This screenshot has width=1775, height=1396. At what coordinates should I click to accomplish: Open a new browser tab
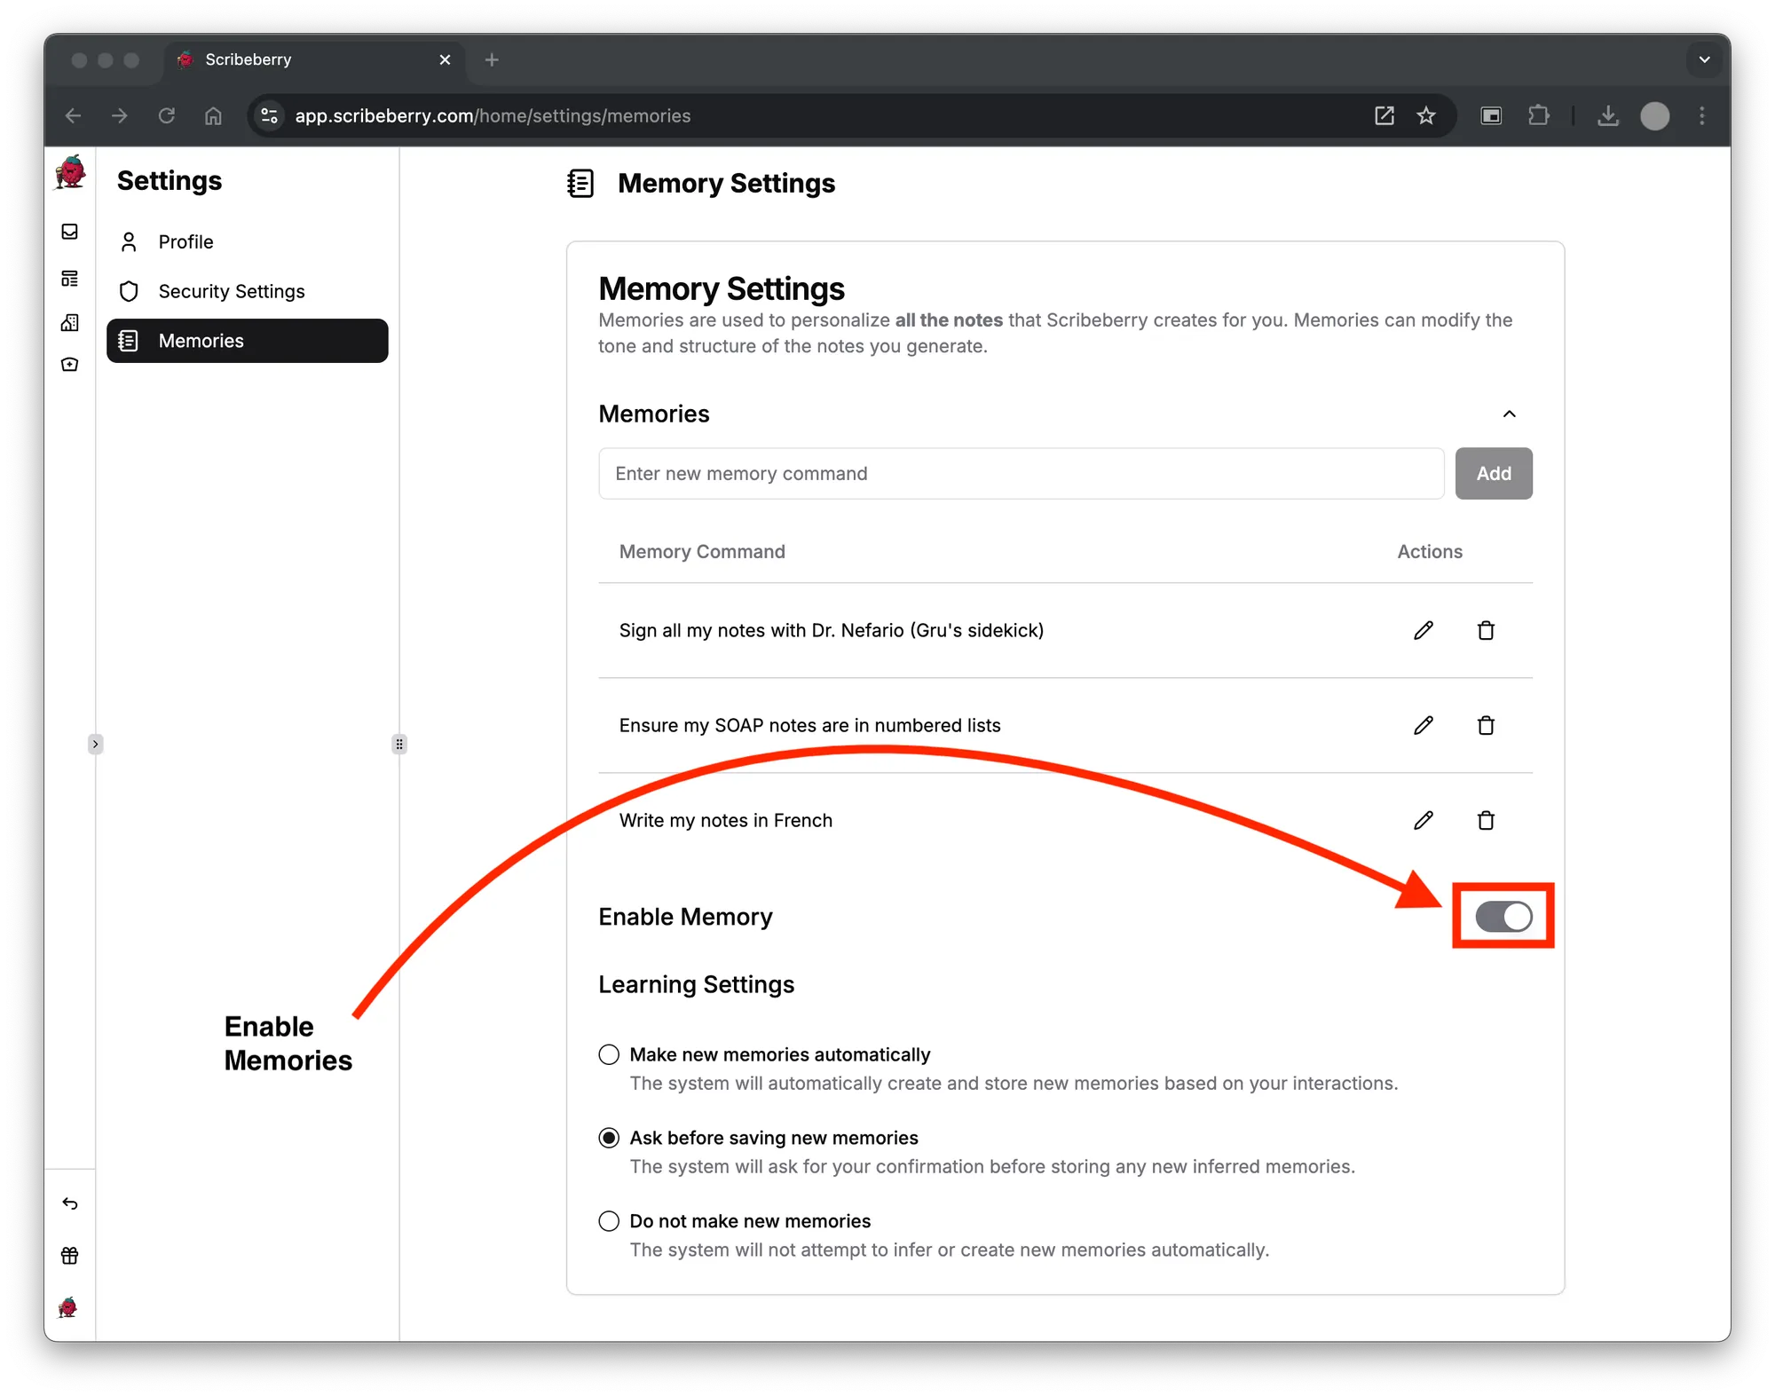coord(492,59)
